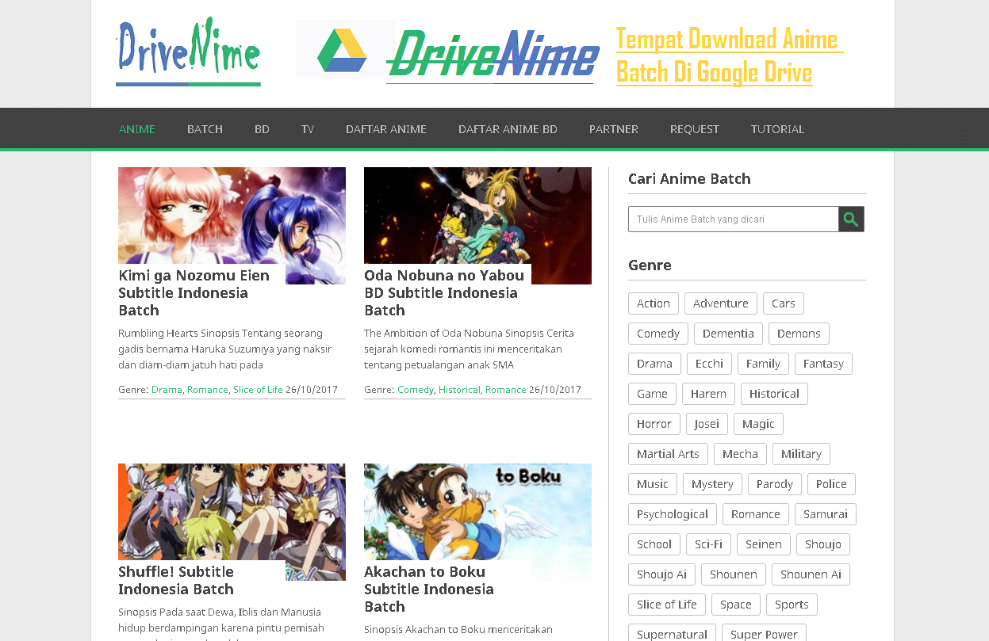Choose the Historical tag in sidebar

click(774, 394)
